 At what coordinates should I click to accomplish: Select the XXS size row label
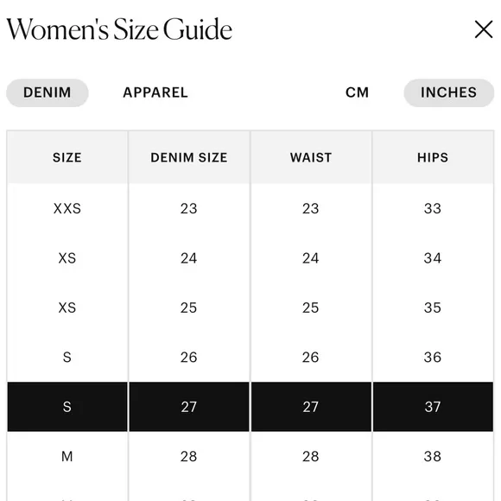pos(67,209)
